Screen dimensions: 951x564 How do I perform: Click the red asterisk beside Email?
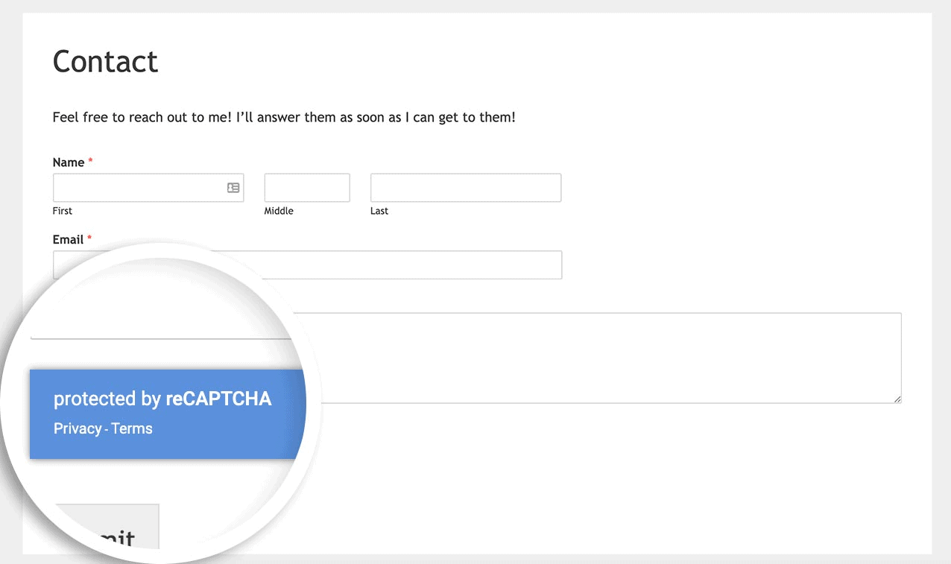[x=89, y=239]
